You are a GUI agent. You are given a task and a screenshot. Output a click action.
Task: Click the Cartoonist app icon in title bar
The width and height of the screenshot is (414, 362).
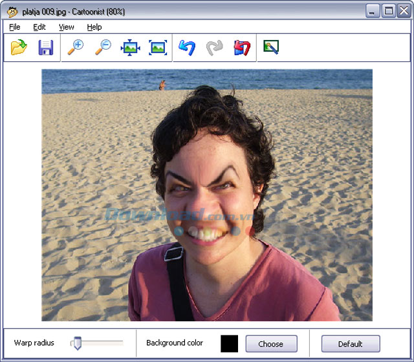pos(11,11)
